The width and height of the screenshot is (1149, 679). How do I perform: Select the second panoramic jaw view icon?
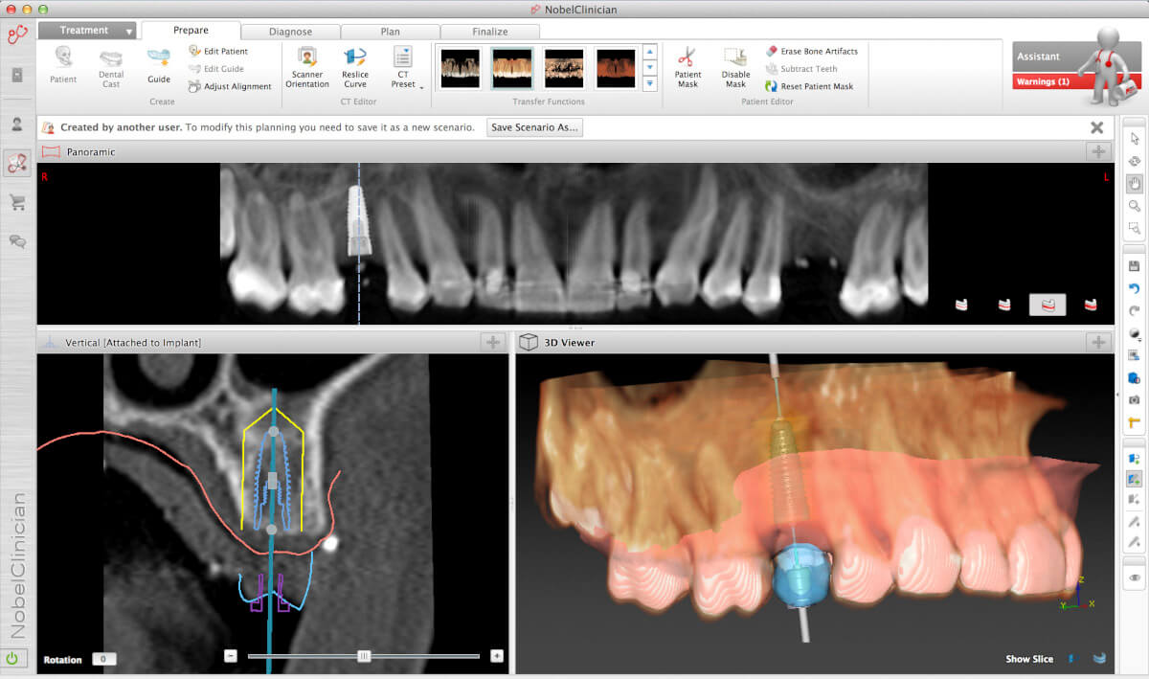coord(1004,305)
